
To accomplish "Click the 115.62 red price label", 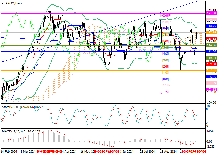I will click(211, 39).
